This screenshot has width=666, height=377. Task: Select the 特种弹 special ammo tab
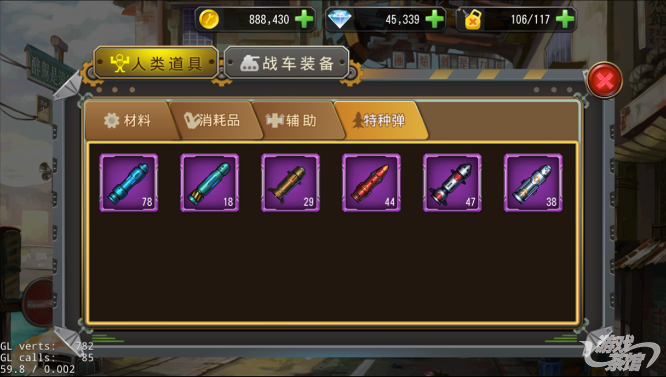[379, 120]
